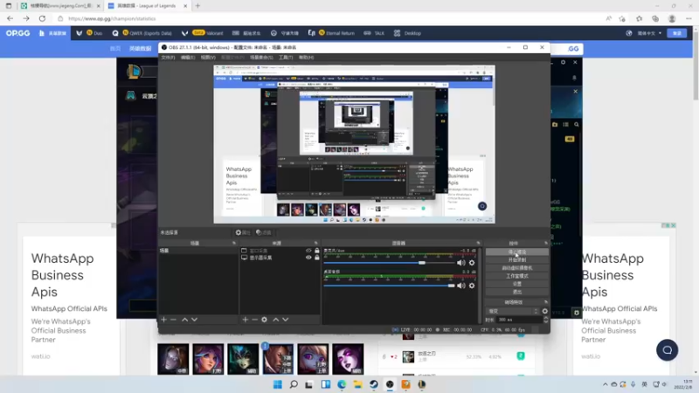Click desktop audio volume slider
Viewport: 699px width, 393px height.
point(389,286)
